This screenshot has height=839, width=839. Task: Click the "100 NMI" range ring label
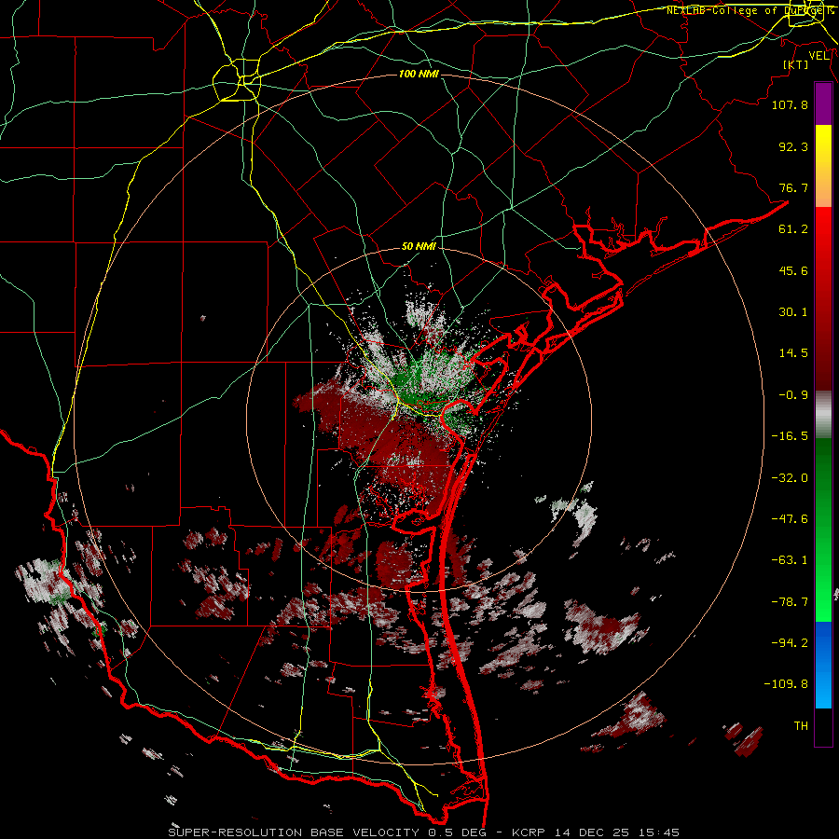pyautogui.click(x=419, y=74)
